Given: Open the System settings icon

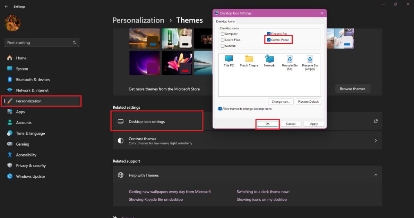Looking at the screenshot, I should click(x=10, y=69).
